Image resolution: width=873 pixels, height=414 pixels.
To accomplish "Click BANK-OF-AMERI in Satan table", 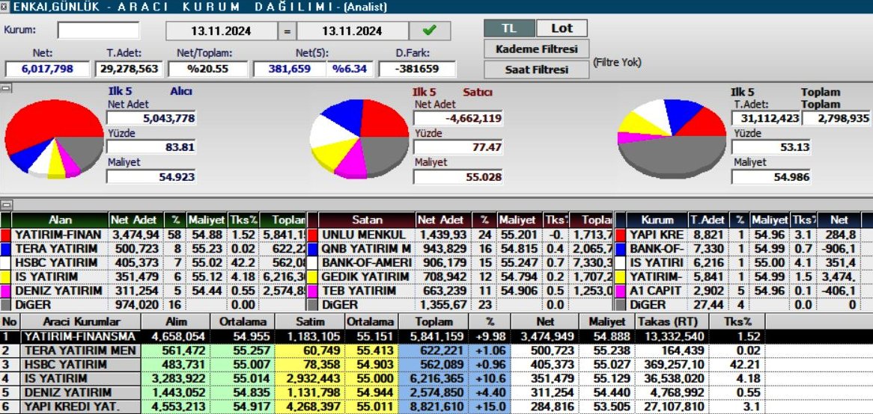I will coord(367,262).
